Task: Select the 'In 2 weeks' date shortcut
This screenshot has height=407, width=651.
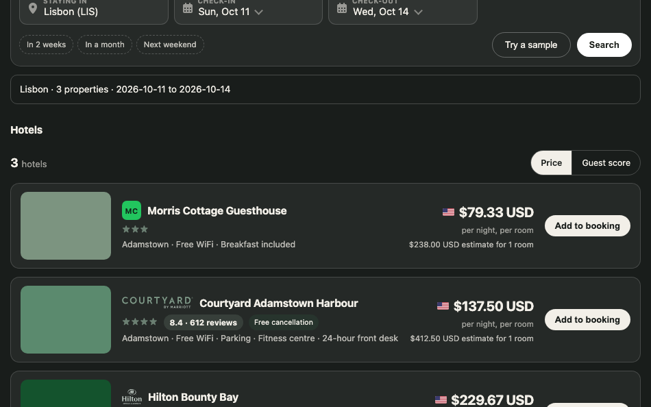Action: 46,45
